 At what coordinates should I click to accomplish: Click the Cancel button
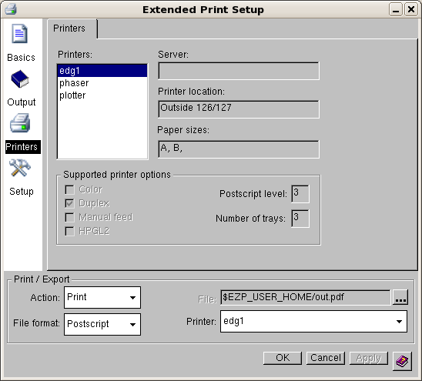326,358
